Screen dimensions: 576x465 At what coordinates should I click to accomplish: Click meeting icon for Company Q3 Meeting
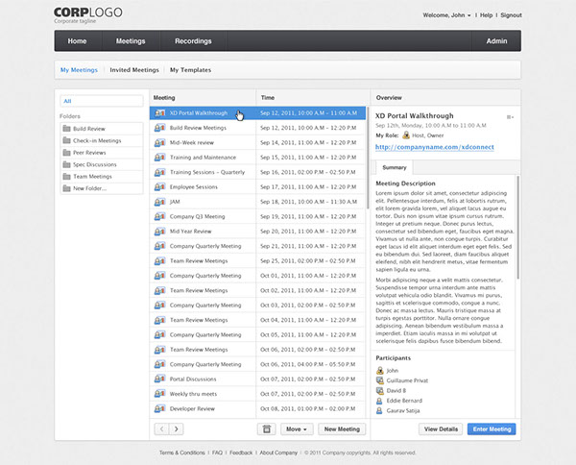coord(159,216)
